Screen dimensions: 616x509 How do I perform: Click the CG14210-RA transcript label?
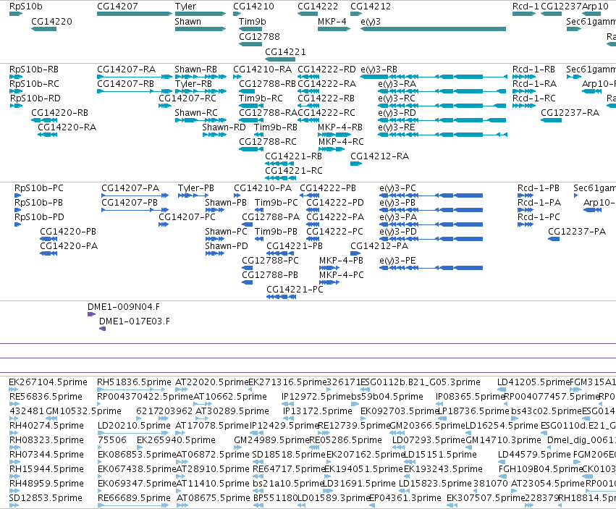pyautogui.click(x=263, y=70)
